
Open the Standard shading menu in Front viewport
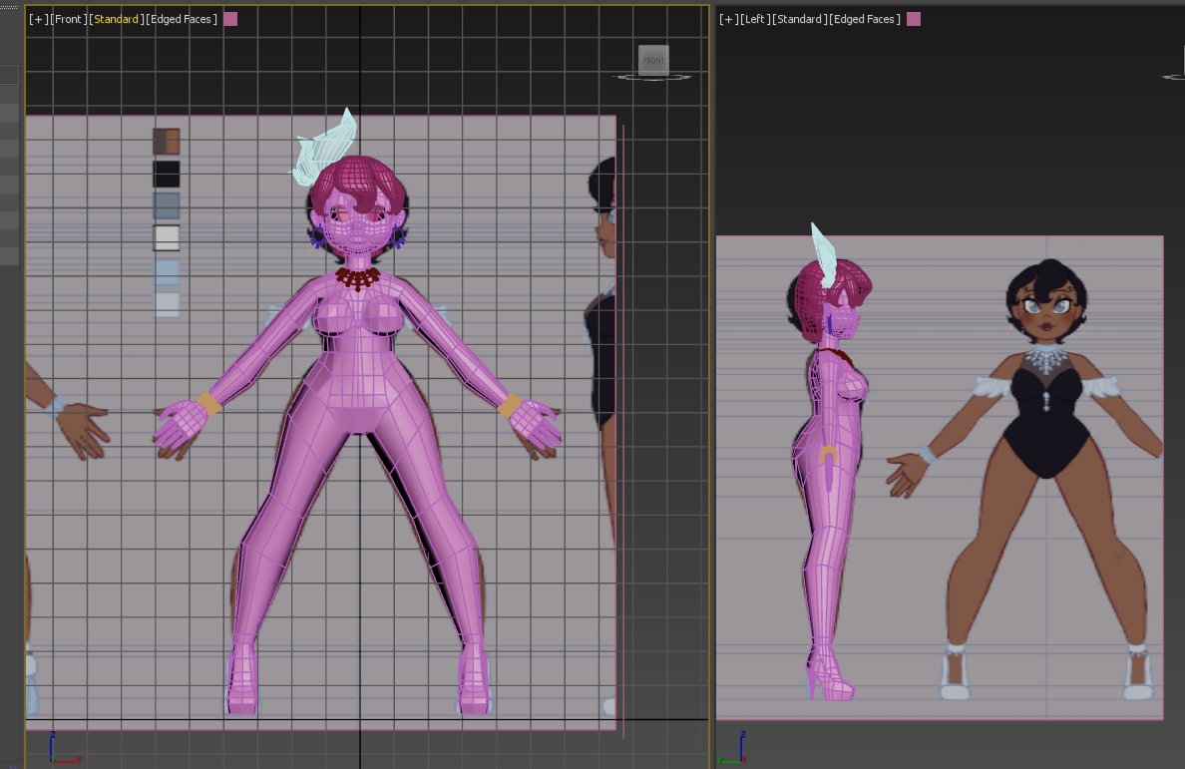[x=116, y=18]
